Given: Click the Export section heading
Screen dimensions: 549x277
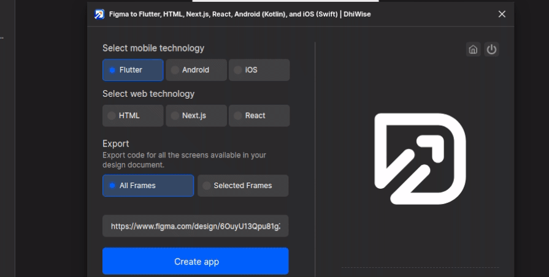Looking at the screenshot, I should 116,143.
